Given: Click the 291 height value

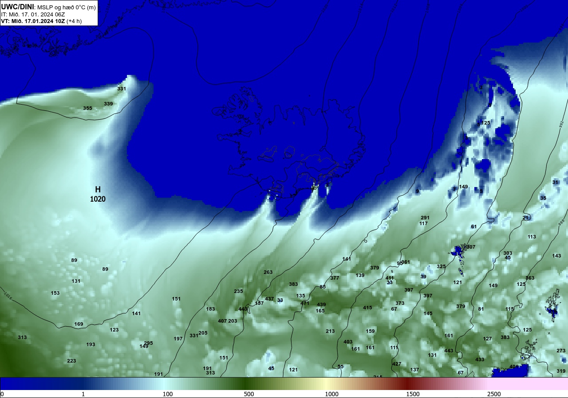Looking at the screenshot, I should [425, 218].
